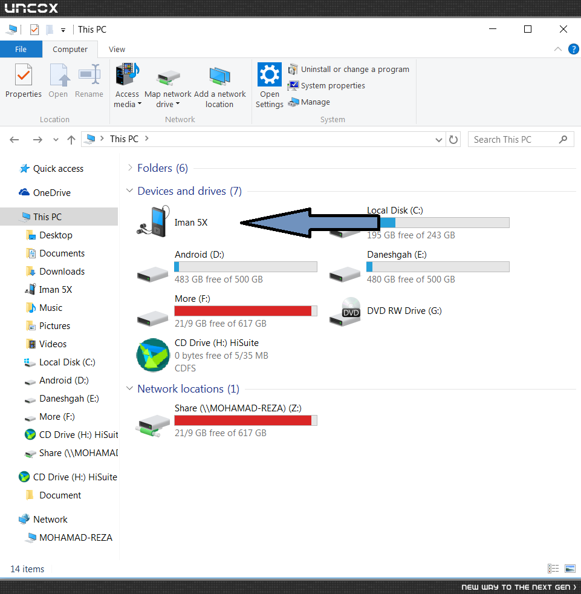Collapse the Devices and drives group
The image size is (581, 594).
129,191
